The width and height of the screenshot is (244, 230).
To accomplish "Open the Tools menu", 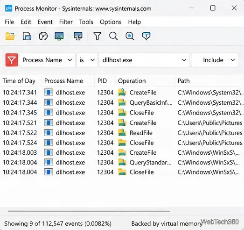I will click(86, 22).
